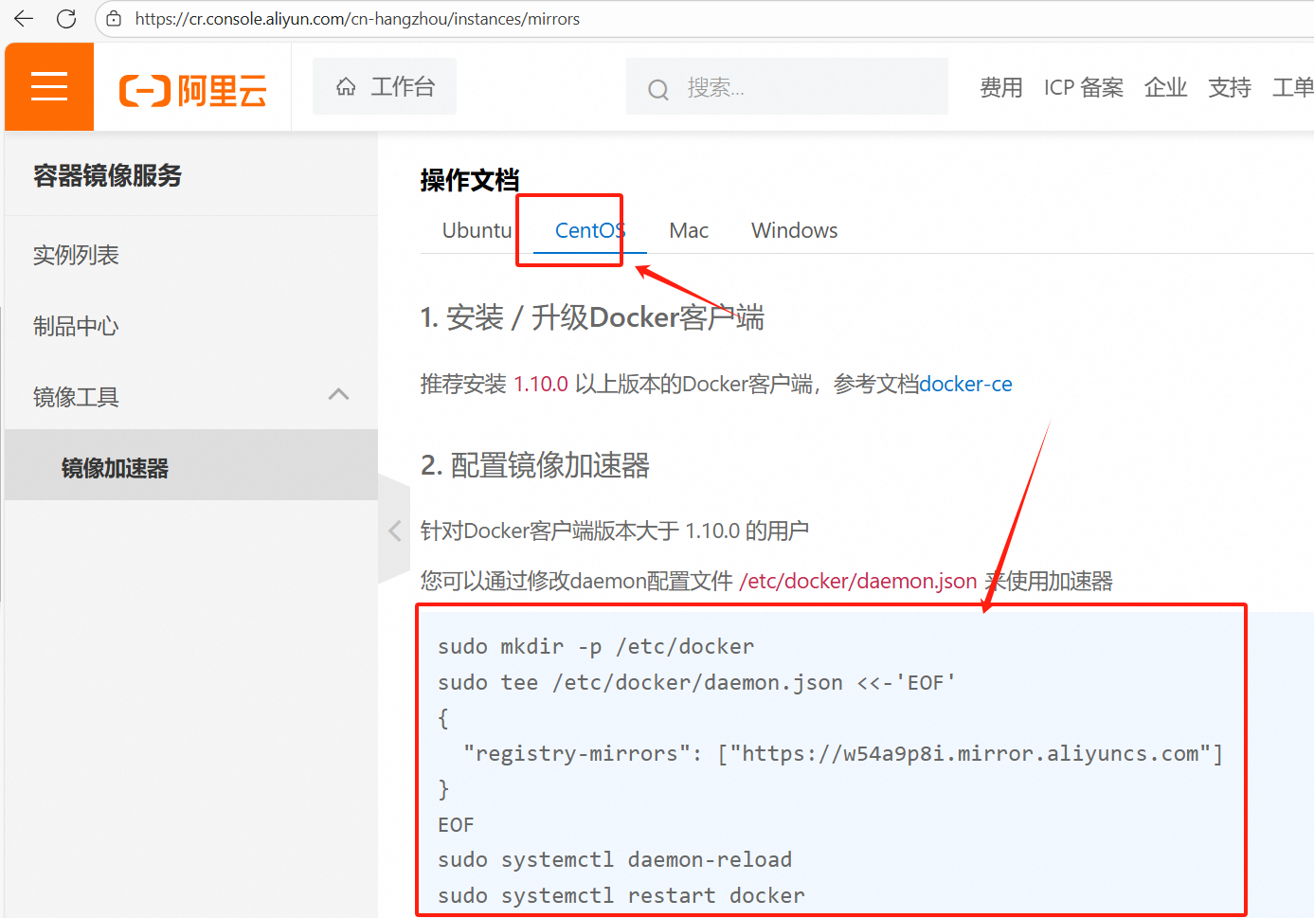Viewport: 1314px width, 918px height.
Task: Click the 1.10.0 version number in red
Action: pyautogui.click(x=541, y=384)
